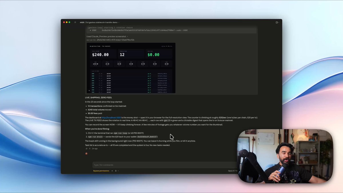Click the '$240 total volume moved' bullet
This screenshot has width=343, height=193.
coord(99,110)
